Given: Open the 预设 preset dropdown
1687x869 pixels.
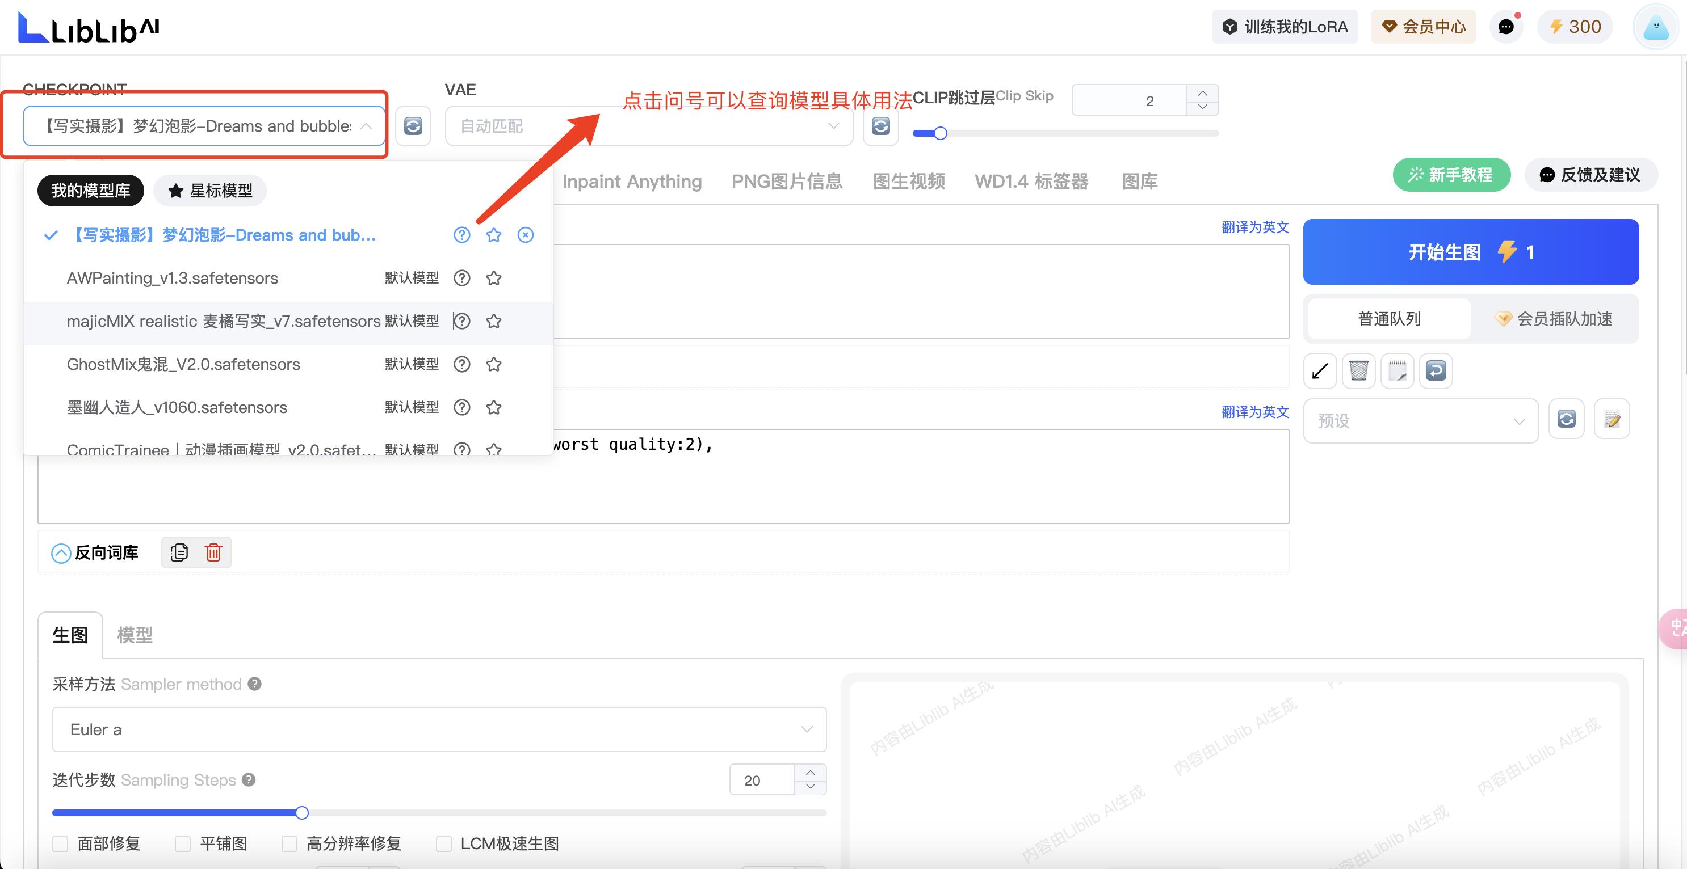Looking at the screenshot, I should (x=1420, y=421).
